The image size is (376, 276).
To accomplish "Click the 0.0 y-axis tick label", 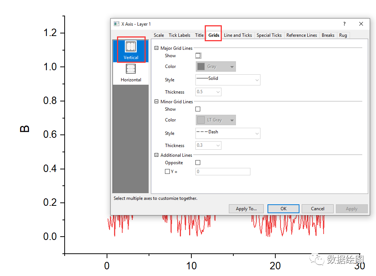I will click(50, 236).
